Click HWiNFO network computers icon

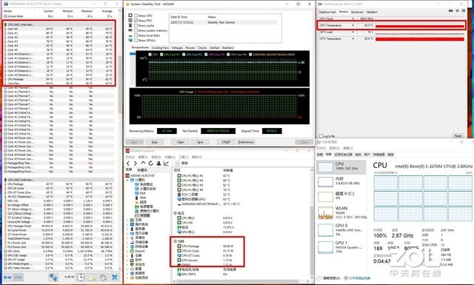(53, 277)
